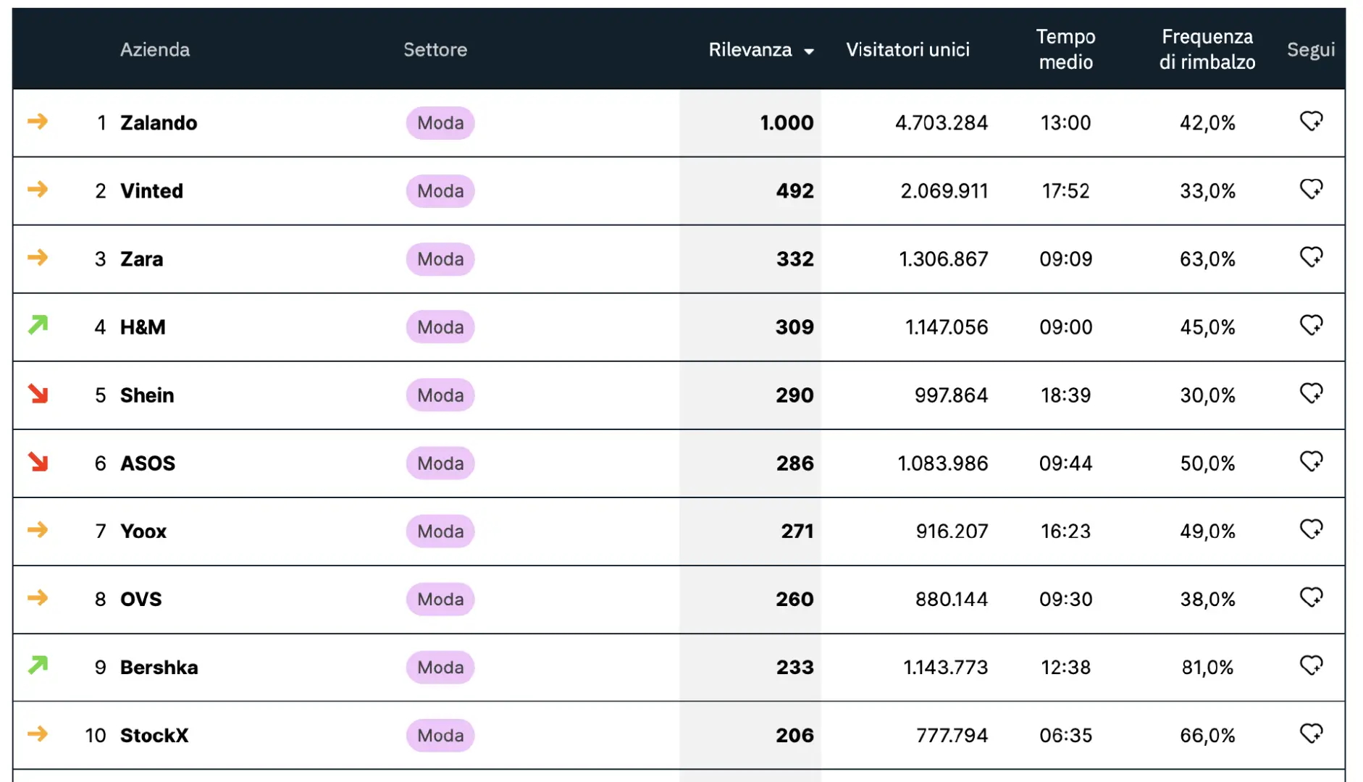Open the OVS company link

point(141,599)
